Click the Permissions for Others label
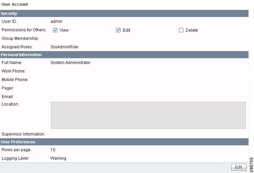 pos(24,30)
